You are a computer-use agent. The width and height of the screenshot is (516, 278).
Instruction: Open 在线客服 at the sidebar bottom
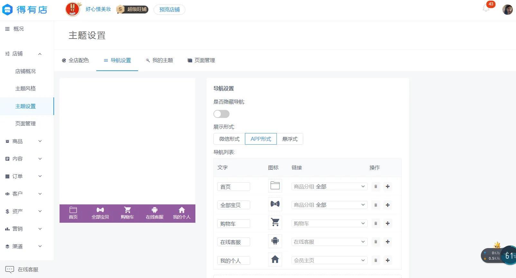(22, 269)
